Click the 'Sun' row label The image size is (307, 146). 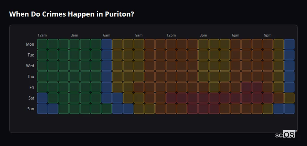(31, 109)
